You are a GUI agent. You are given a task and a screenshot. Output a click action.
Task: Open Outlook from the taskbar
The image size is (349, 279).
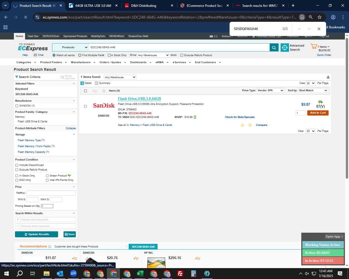(60, 274)
